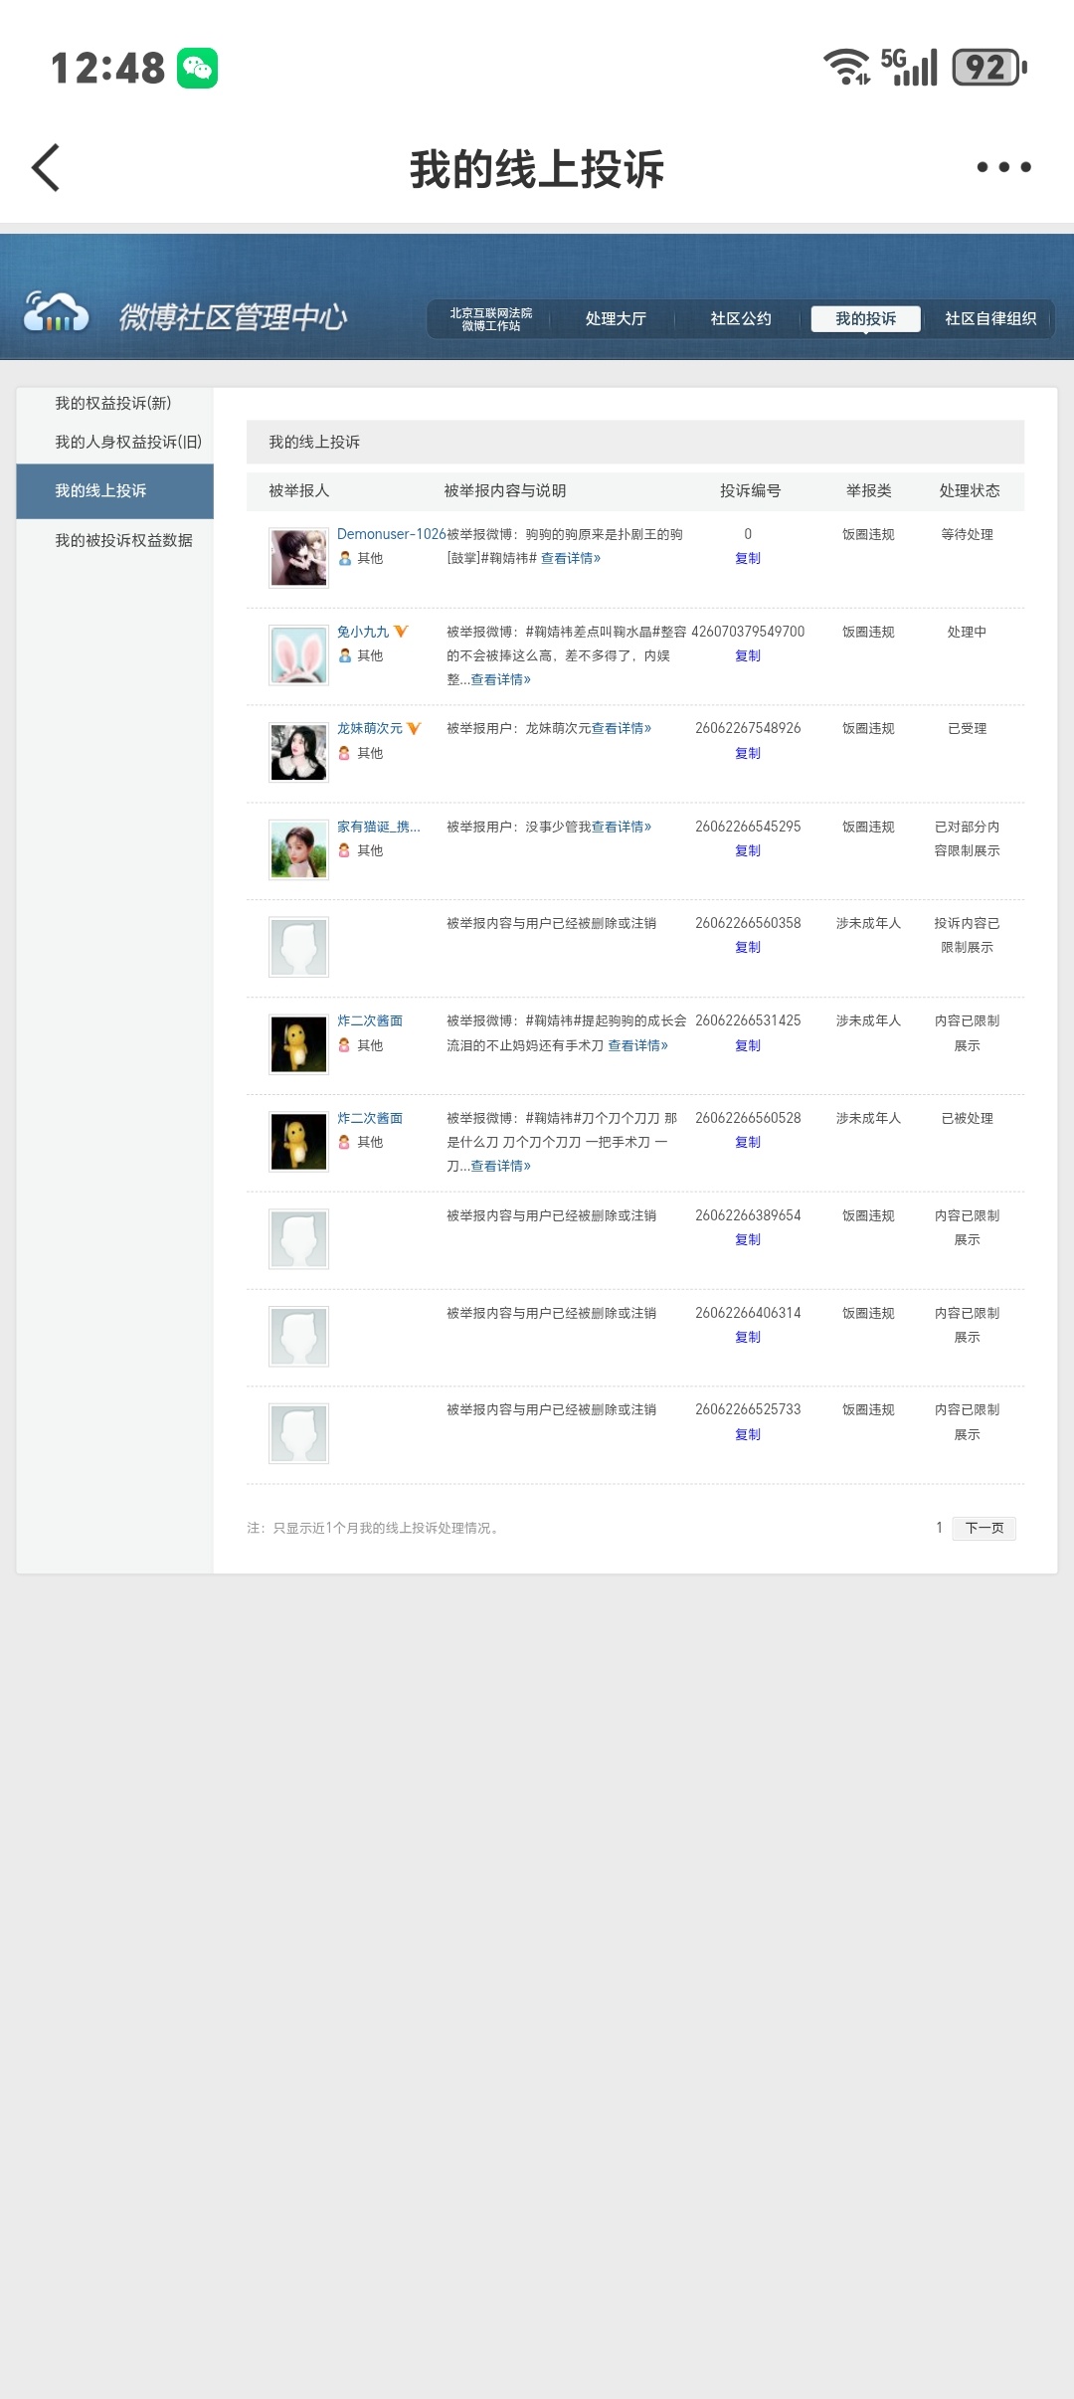Open 查看详情 for 鞠婧祎差点叫鞠水晶 post
This screenshot has width=1074, height=2399.
(x=501, y=679)
